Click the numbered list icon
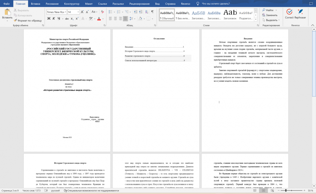316x194 pixels. (119, 12)
